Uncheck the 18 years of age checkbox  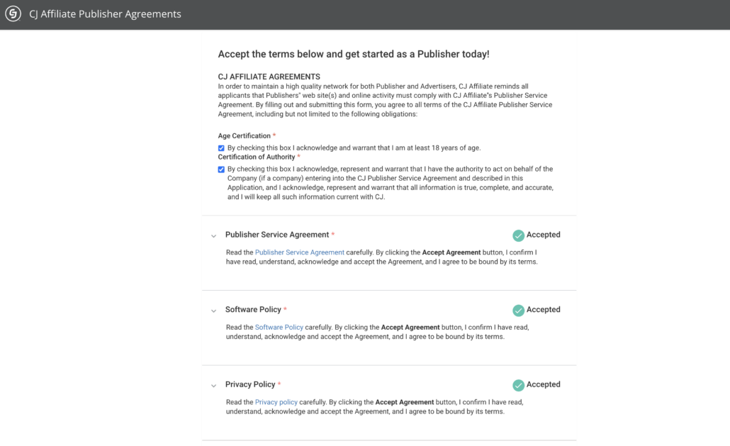click(221, 148)
